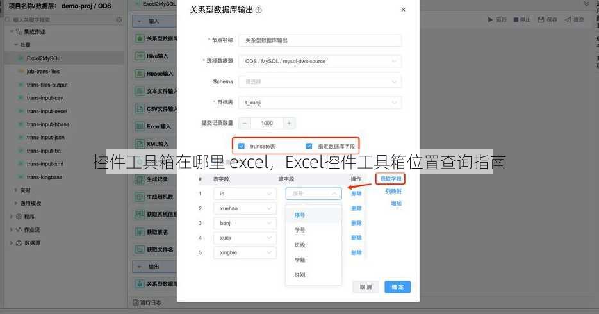Open the xuehao table-field dropdown

pyautogui.click(x=245, y=208)
